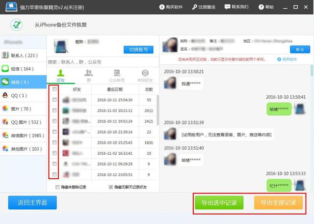Select 微信 (4) in sidebar
The image size is (314, 224).
pyautogui.click(x=23, y=82)
